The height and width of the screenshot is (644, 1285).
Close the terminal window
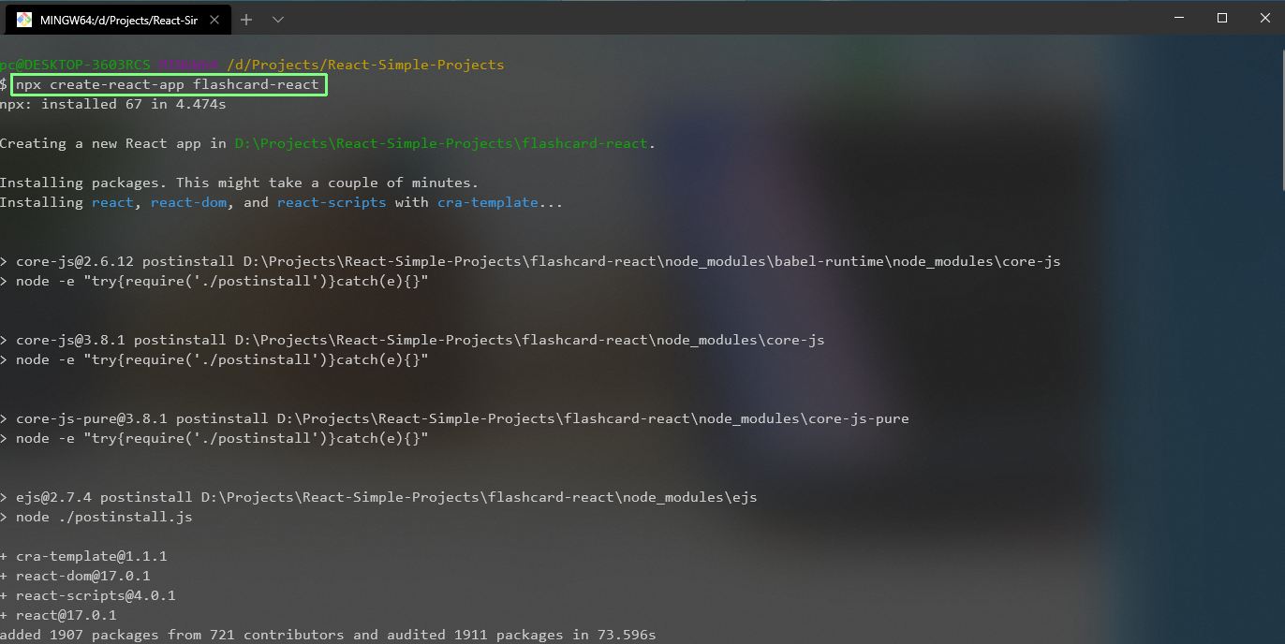[x=1263, y=18]
